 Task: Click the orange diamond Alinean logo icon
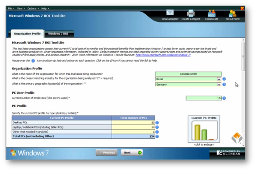[x=237, y=138]
